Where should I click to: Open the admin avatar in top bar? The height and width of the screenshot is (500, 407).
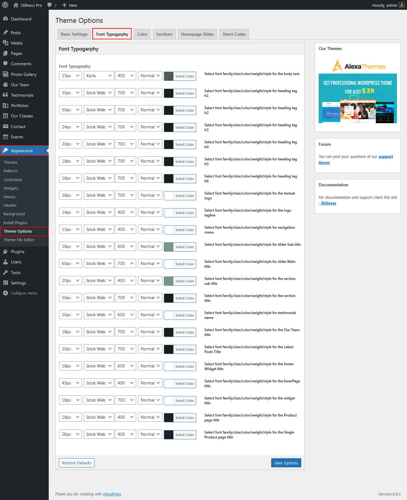402,5
